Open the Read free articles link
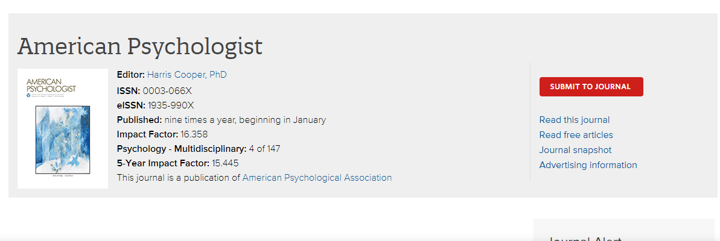 tap(576, 135)
